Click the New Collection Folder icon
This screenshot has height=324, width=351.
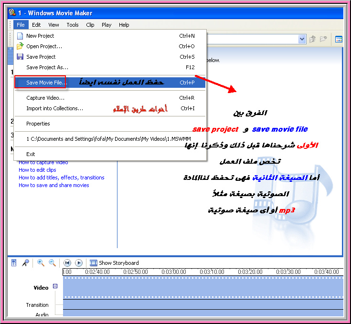click(323, 39)
